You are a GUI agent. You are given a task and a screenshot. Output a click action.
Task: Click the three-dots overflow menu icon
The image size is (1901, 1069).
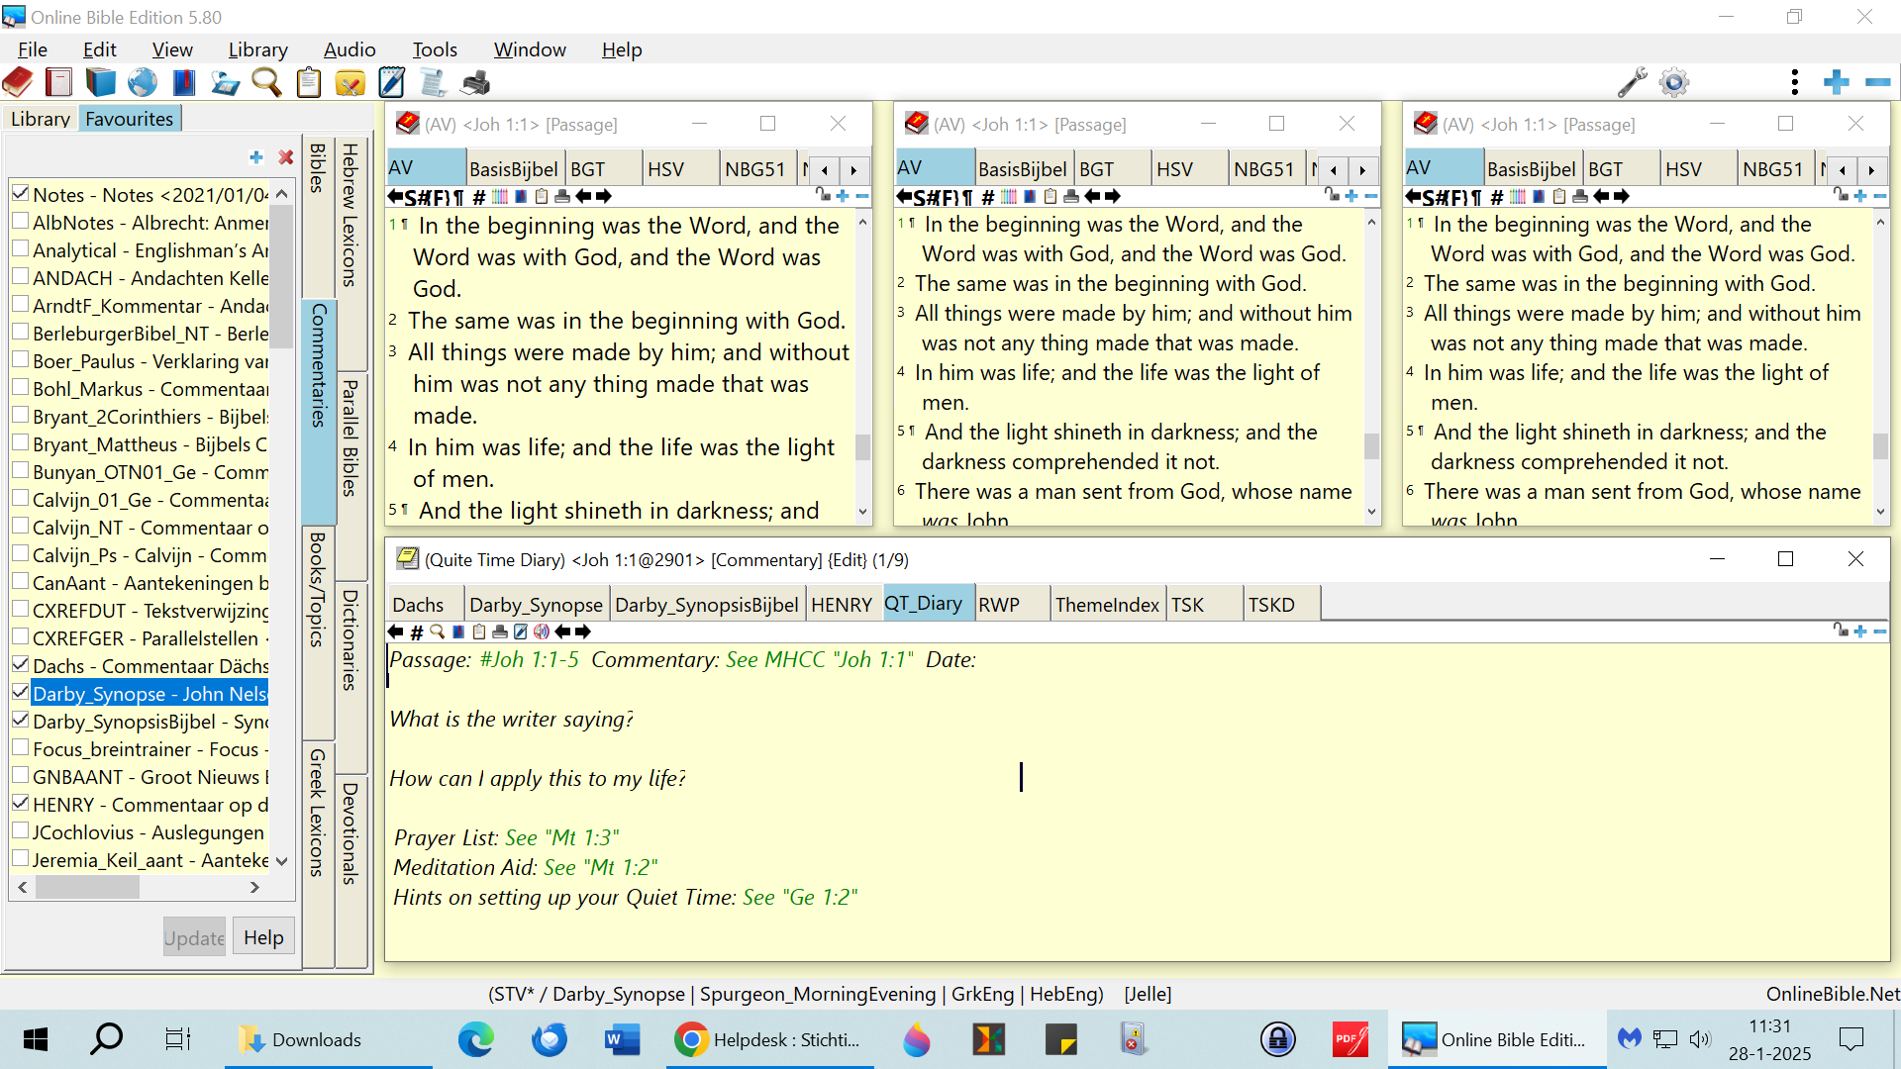point(1794,83)
